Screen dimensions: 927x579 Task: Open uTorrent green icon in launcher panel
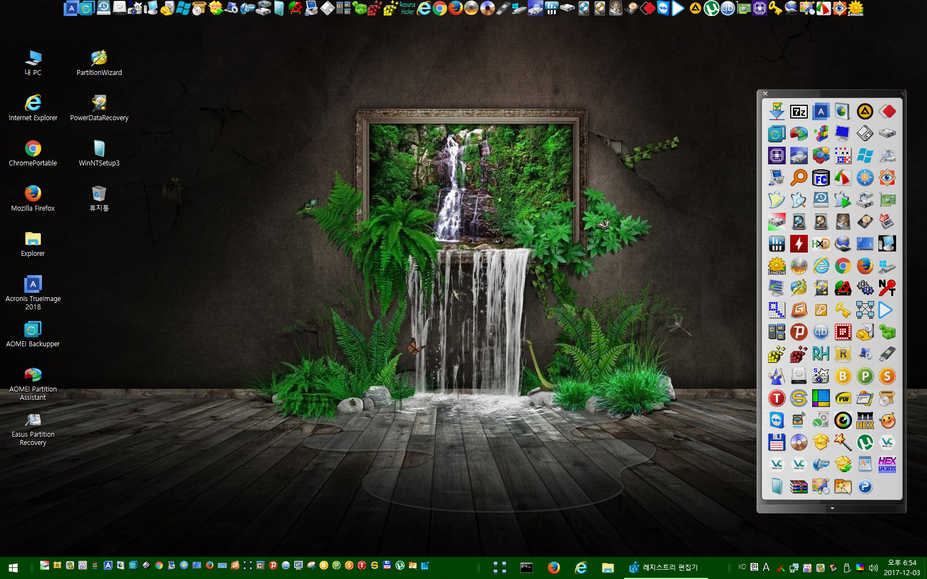click(x=865, y=442)
